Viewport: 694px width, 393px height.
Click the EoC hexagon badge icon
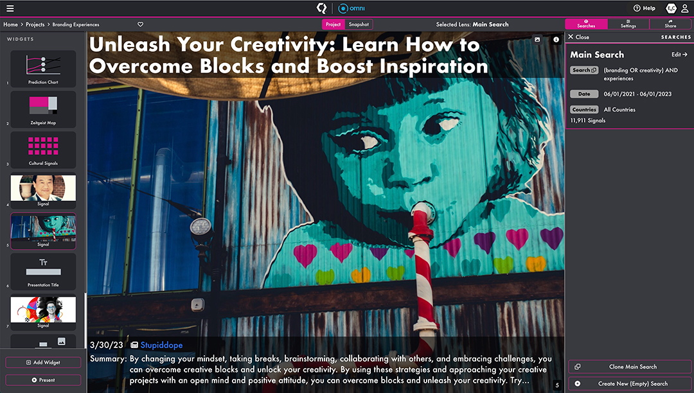tap(671, 8)
